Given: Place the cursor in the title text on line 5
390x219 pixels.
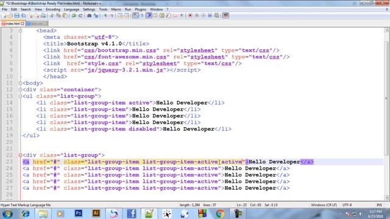Looking at the screenshot, I should (94, 44).
